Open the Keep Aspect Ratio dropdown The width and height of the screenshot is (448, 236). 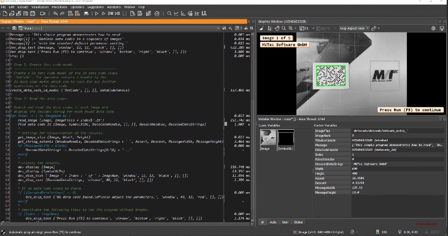click(367, 28)
